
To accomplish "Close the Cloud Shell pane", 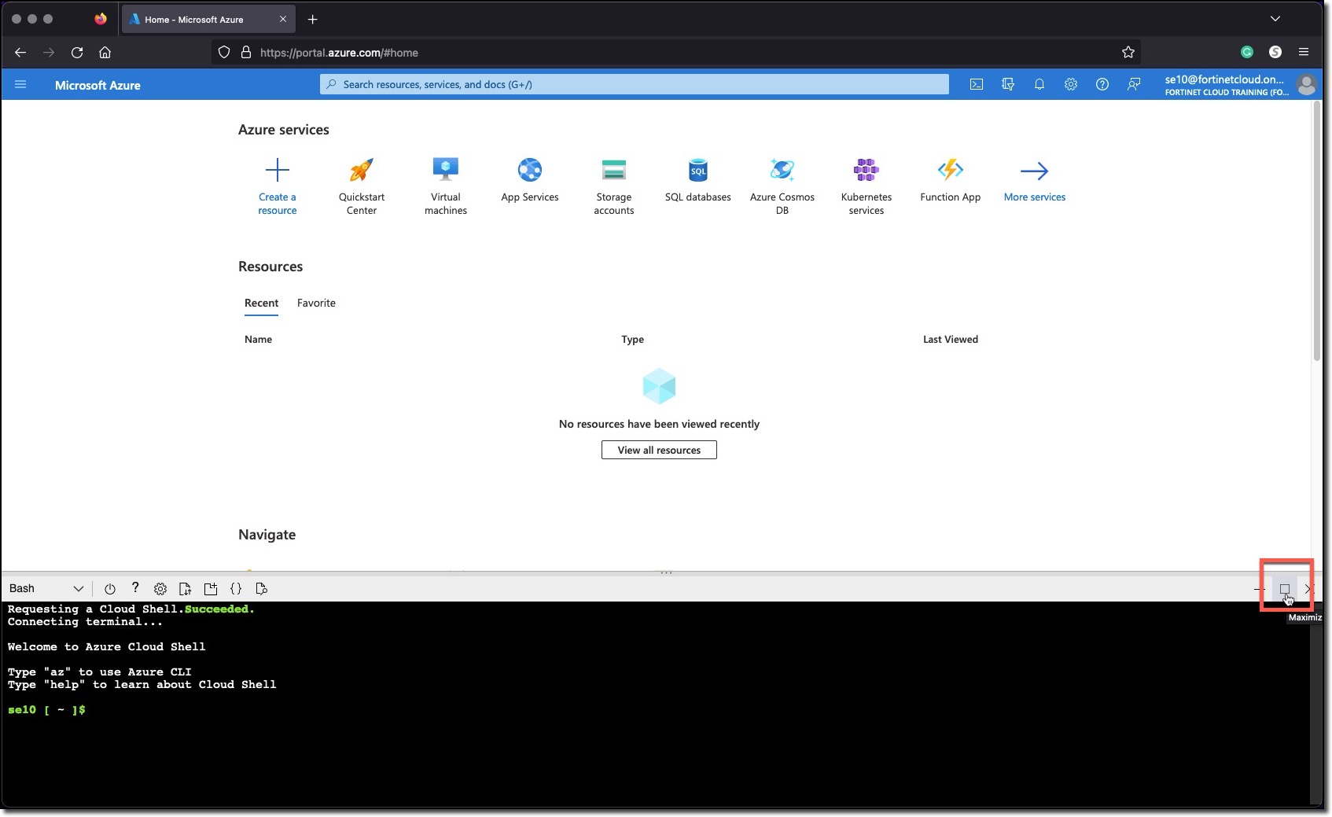I will pyautogui.click(x=1308, y=588).
